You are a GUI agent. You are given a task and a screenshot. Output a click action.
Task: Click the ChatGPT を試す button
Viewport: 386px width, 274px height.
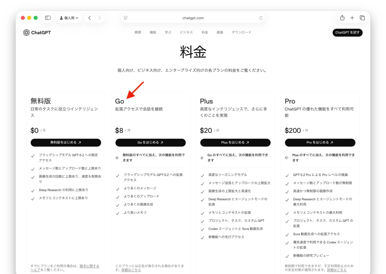click(347, 33)
